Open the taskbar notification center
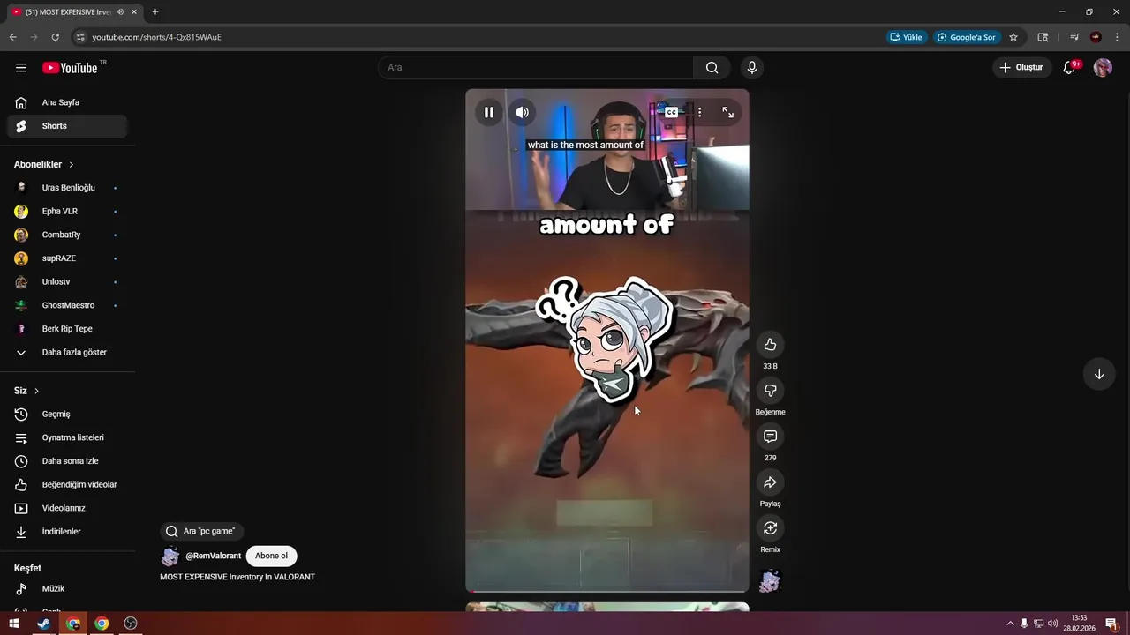Screen dimensions: 1130x635 (x=1111, y=624)
